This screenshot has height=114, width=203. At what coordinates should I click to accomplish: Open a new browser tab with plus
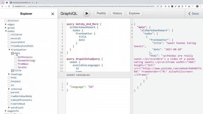36,3
